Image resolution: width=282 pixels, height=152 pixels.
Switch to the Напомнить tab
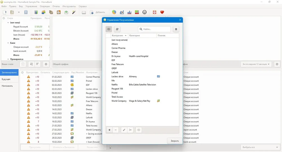[9, 86]
